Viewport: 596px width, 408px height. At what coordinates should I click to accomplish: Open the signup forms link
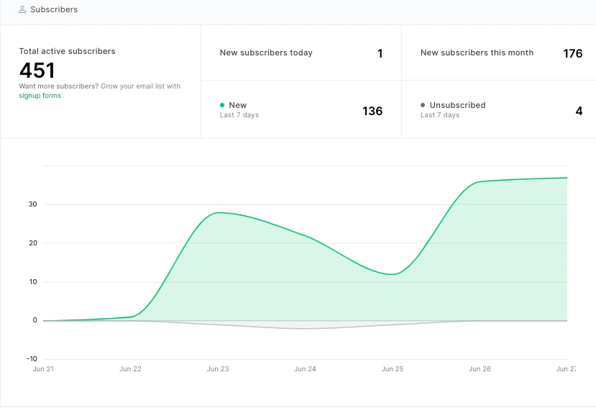[x=40, y=96]
